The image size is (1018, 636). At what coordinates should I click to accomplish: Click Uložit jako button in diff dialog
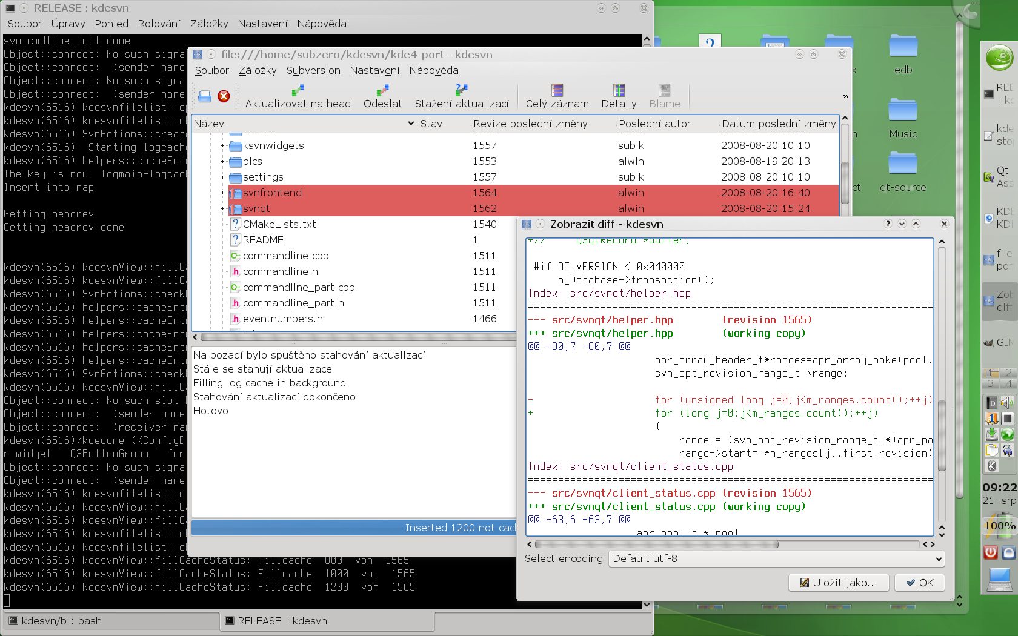tap(839, 583)
